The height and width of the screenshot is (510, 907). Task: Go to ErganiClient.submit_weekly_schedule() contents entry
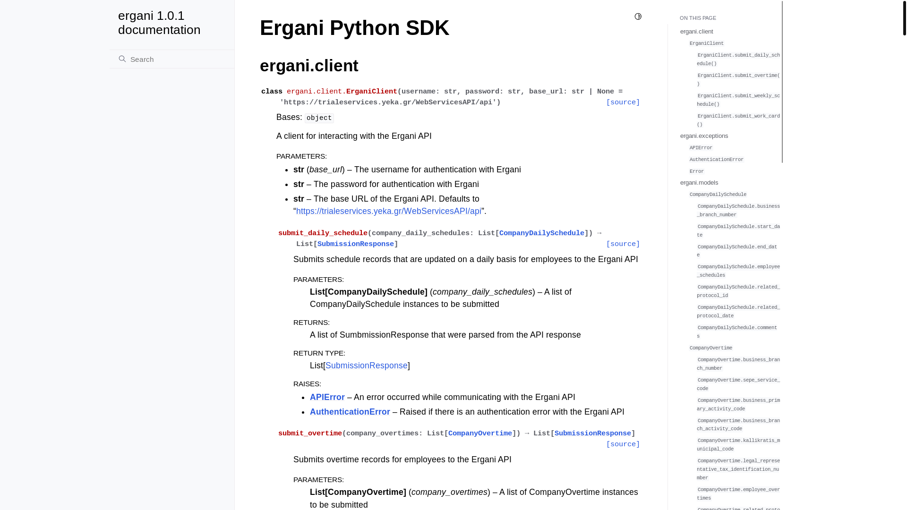[x=738, y=100]
